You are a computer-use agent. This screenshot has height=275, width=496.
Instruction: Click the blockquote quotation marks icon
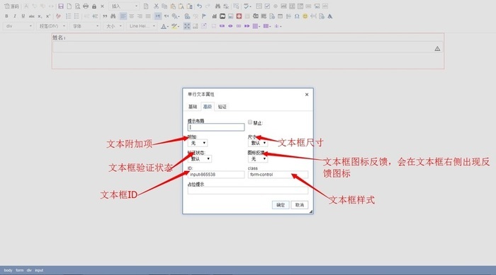point(105,16)
